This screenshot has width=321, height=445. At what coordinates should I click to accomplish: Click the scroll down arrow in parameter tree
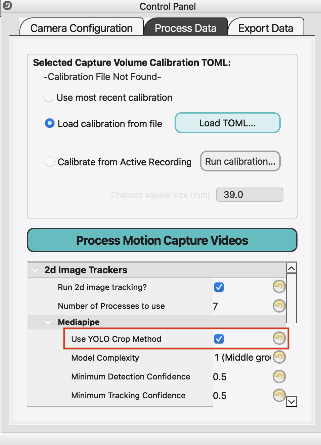click(291, 401)
